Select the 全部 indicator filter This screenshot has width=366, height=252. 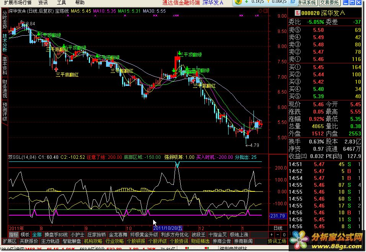tap(37, 234)
